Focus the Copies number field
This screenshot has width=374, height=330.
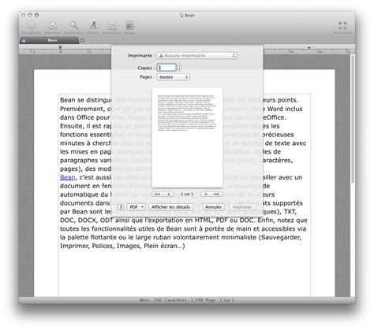(x=166, y=68)
